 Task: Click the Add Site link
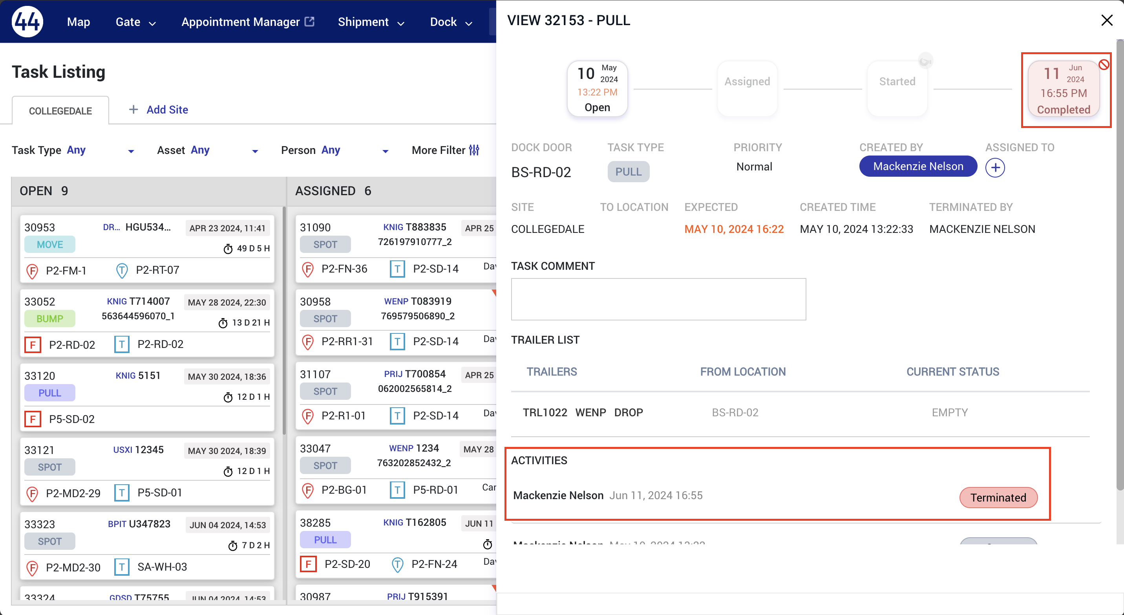click(159, 110)
